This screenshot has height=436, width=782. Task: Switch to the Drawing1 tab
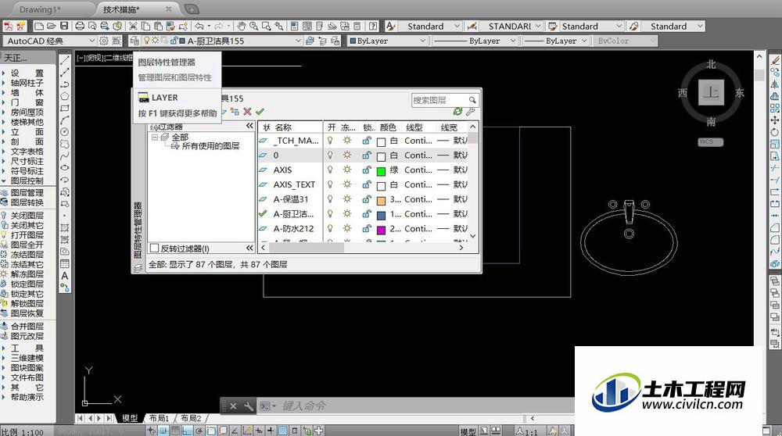click(x=40, y=9)
